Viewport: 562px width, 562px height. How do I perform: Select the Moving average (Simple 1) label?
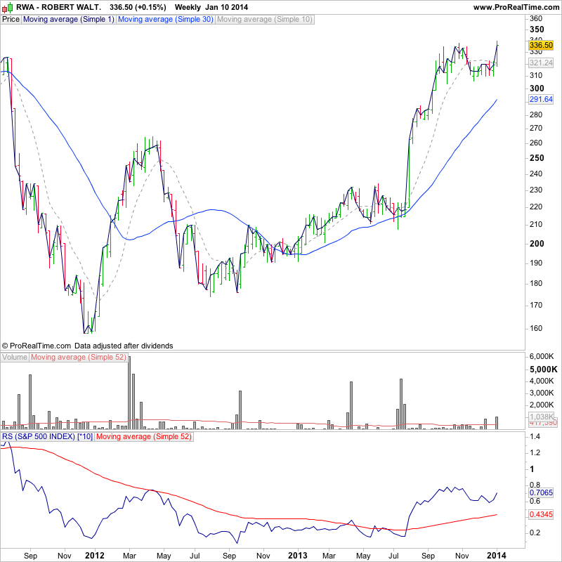pos(68,20)
